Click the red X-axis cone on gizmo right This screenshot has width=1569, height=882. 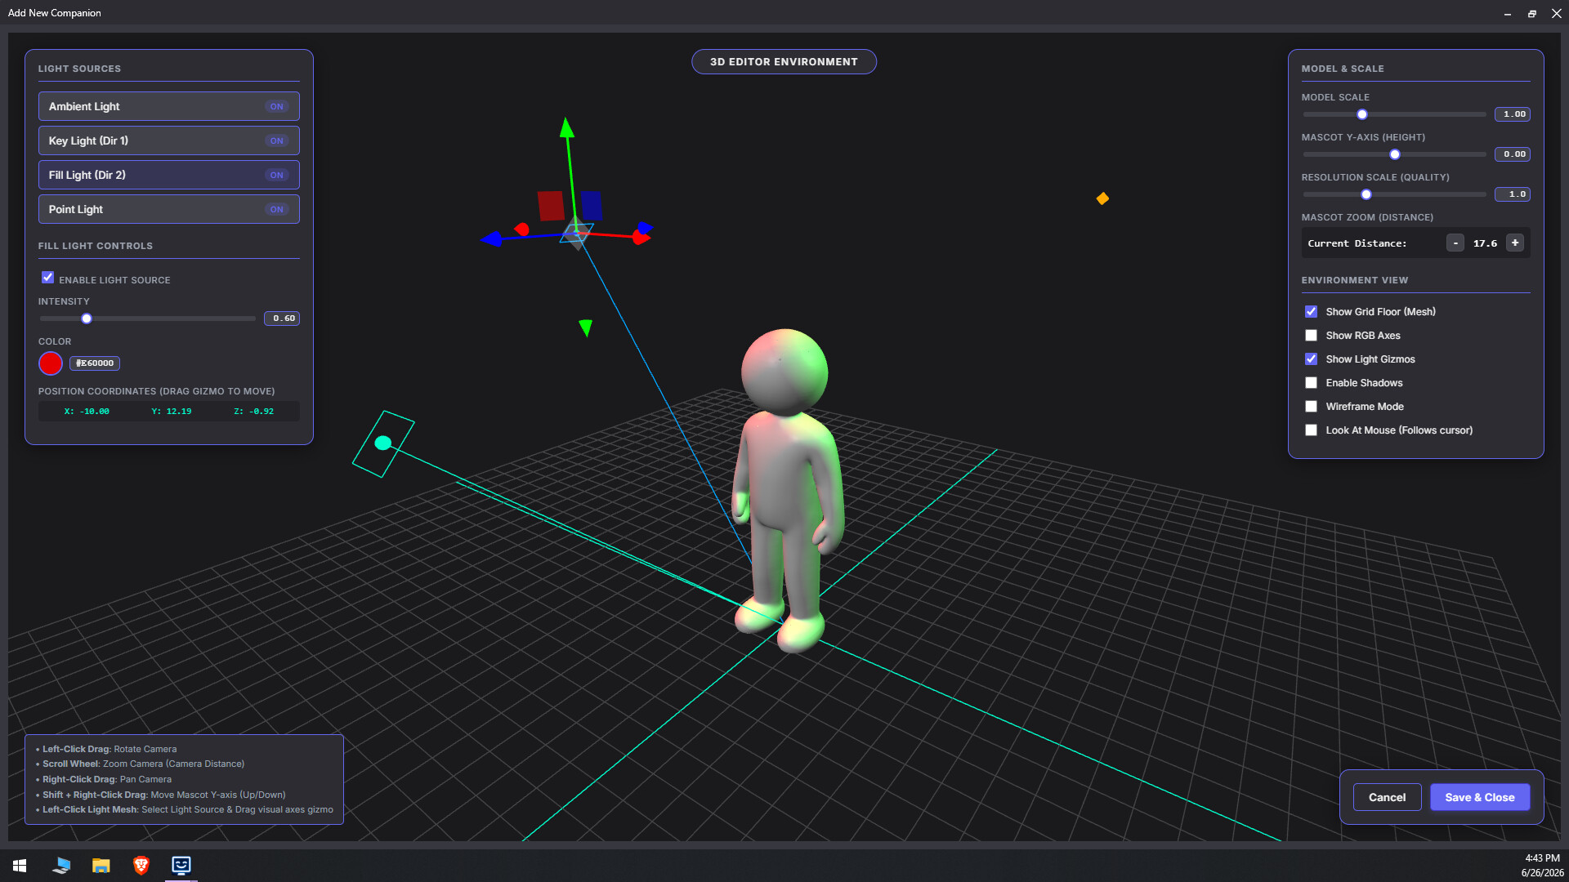[x=641, y=238]
